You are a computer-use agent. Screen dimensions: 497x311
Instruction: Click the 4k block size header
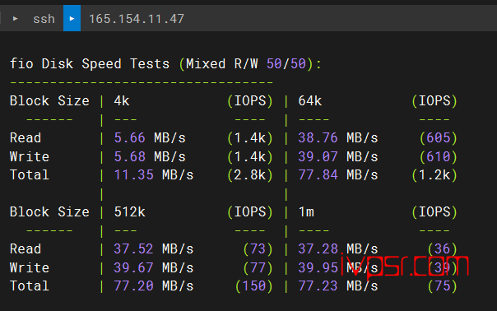pos(122,101)
